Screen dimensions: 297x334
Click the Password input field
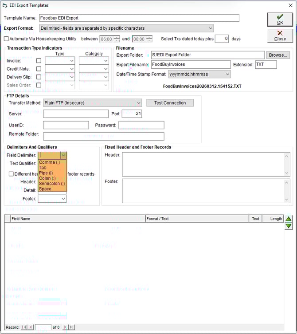[x=141, y=125]
